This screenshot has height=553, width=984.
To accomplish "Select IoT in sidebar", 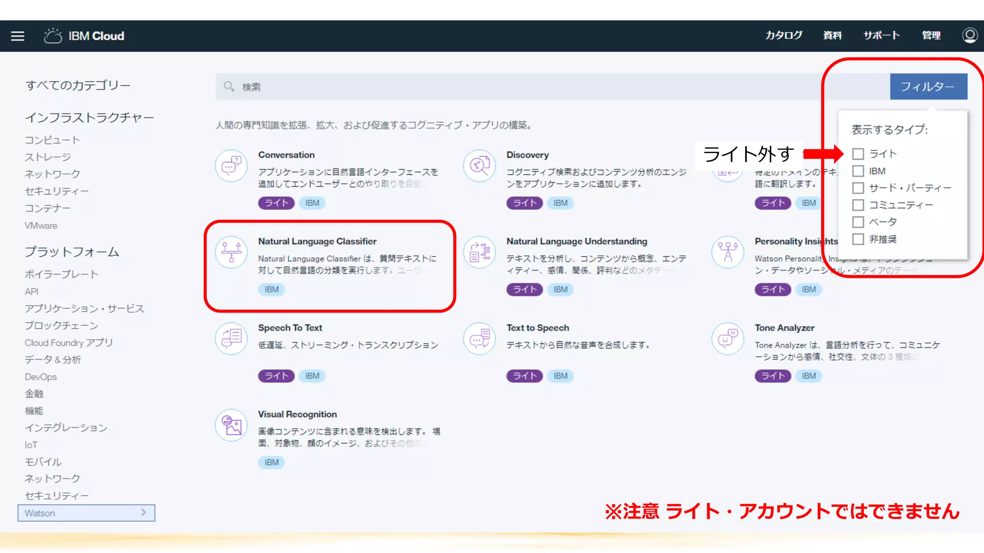I will (31, 445).
